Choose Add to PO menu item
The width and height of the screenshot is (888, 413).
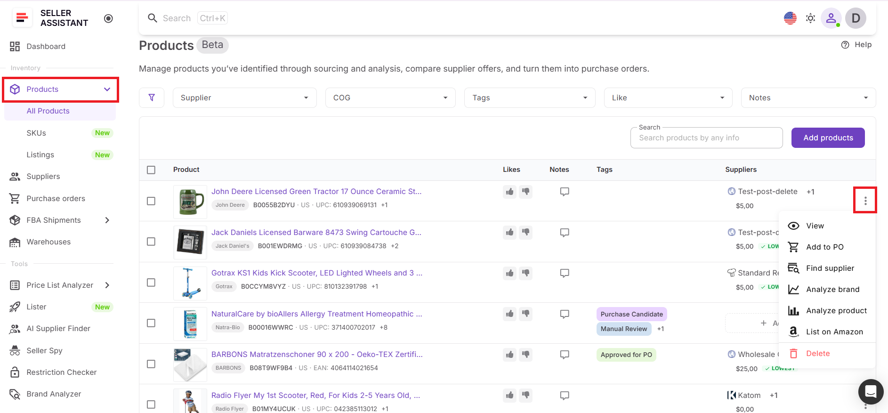pyautogui.click(x=827, y=247)
